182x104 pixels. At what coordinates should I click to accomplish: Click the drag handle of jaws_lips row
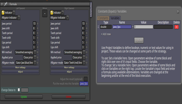click(98, 27)
